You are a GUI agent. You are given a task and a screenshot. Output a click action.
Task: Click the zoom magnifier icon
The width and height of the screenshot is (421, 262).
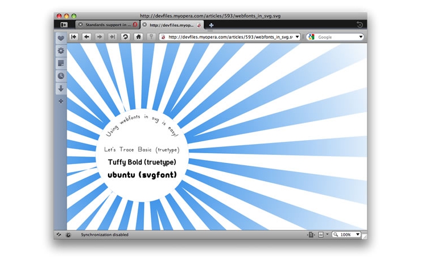click(336, 235)
